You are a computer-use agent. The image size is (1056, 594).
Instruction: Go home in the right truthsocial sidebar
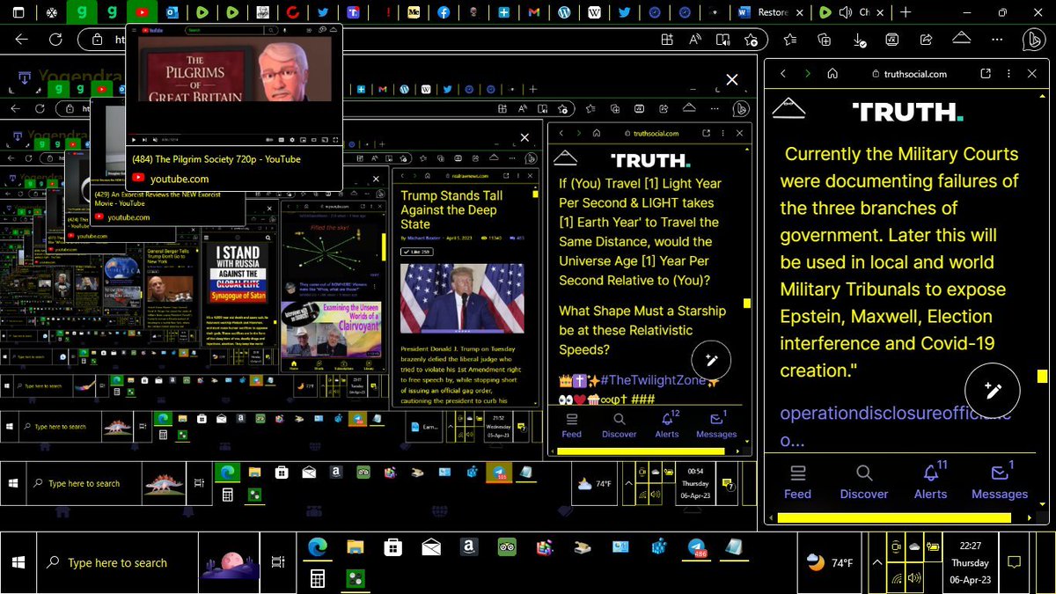832,74
